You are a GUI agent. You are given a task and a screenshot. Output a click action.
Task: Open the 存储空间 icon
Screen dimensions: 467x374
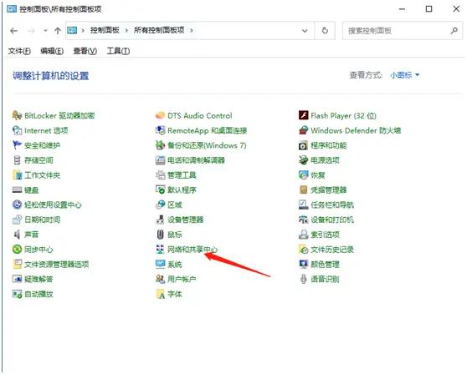17,159
